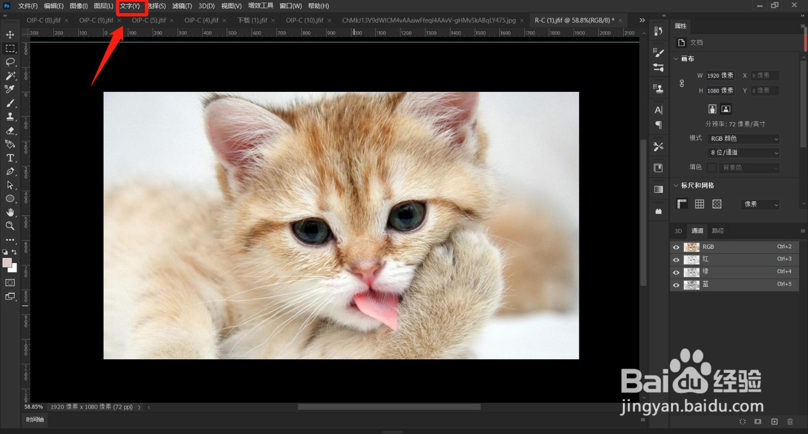Load channel as selection dotted circle
Image resolution: width=808 pixels, height=434 pixels.
tap(742, 421)
